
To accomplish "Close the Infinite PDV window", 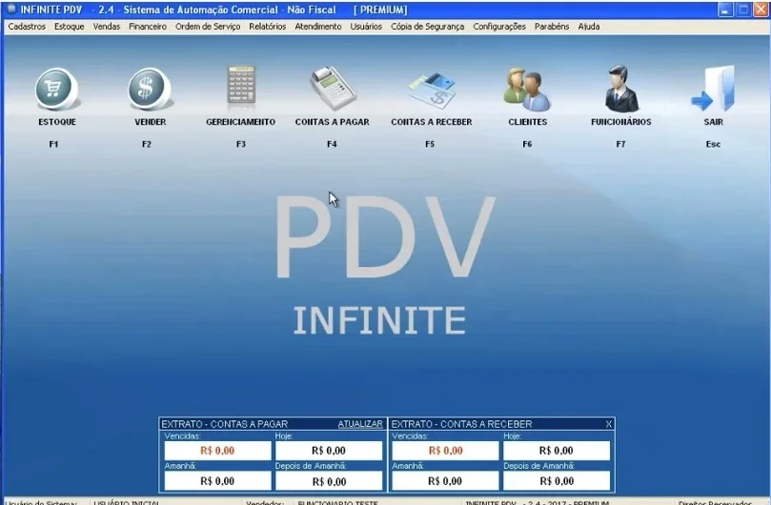I will [761, 10].
